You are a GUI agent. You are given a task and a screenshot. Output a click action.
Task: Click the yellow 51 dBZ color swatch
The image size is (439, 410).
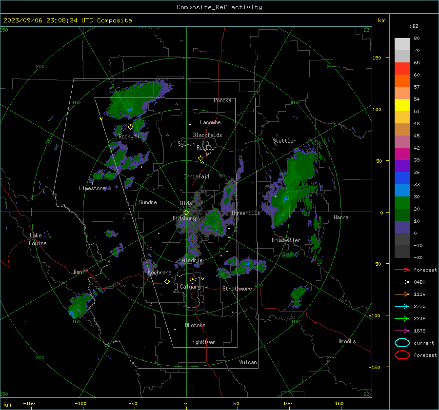point(402,105)
